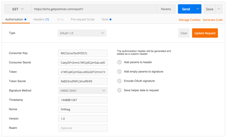Screen dimensions: 227x138
Task: Expand the OAuth 1.0 type dropdown
Action: tap(82, 33)
